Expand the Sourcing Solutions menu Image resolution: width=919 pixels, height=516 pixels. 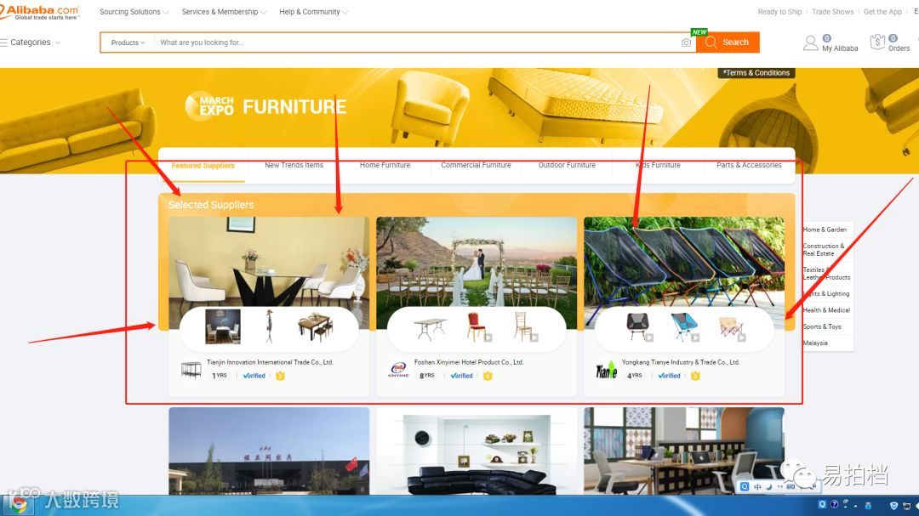coord(134,12)
